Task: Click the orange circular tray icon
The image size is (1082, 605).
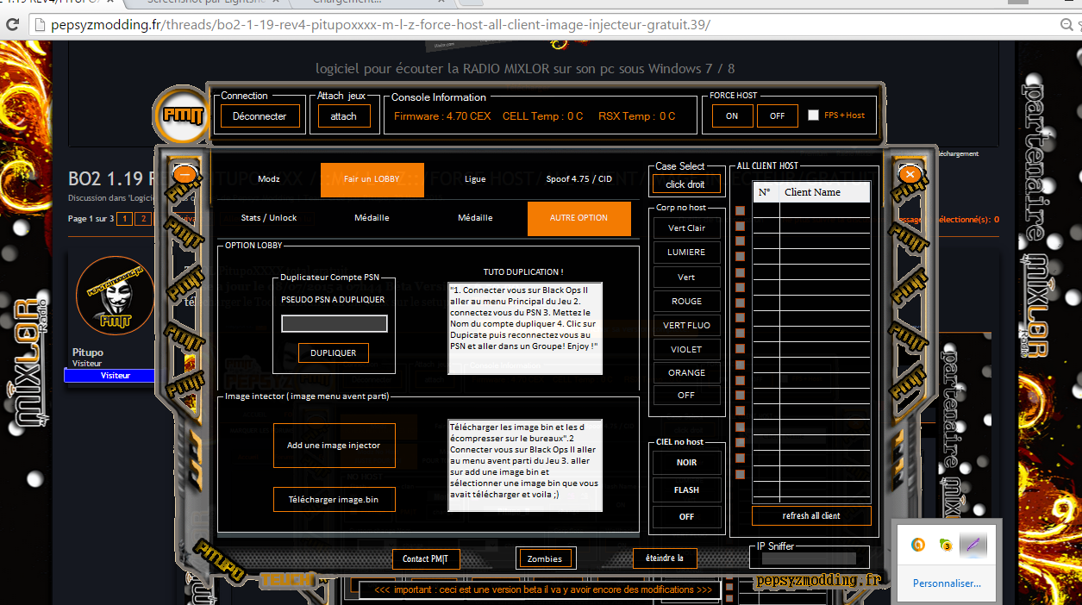Action: tap(919, 545)
